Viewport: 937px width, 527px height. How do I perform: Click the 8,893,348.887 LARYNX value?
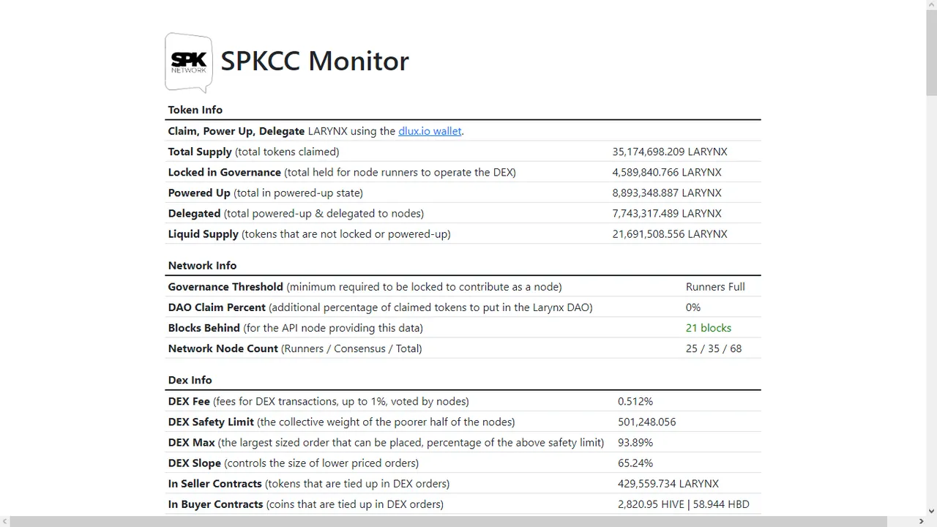667,193
